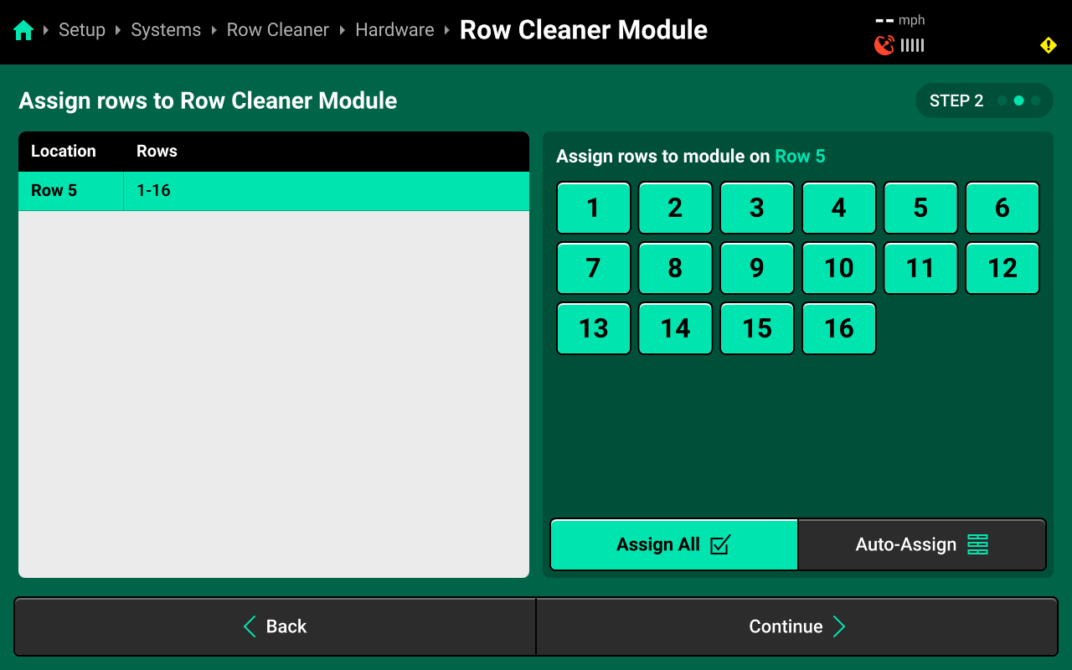Screen dimensions: 1072x670
Task: Select the GPS satellite status icon
Action: (x=884, y=45)
